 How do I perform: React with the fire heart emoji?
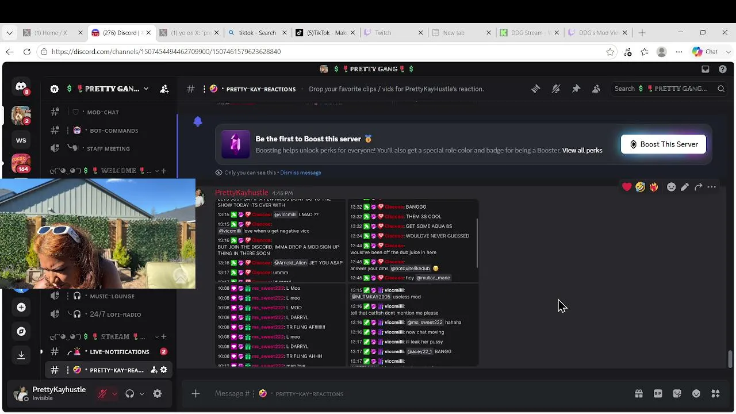click(x=654, y=187)
